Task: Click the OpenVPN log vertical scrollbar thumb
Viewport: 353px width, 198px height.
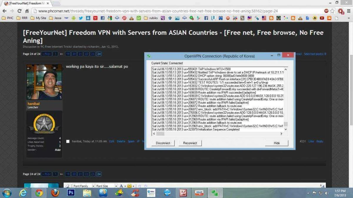Action: [x=286, y=124]
